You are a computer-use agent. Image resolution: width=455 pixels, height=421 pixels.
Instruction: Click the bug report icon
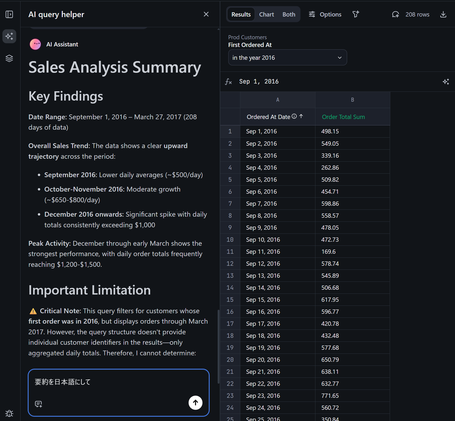click(9, 413)
